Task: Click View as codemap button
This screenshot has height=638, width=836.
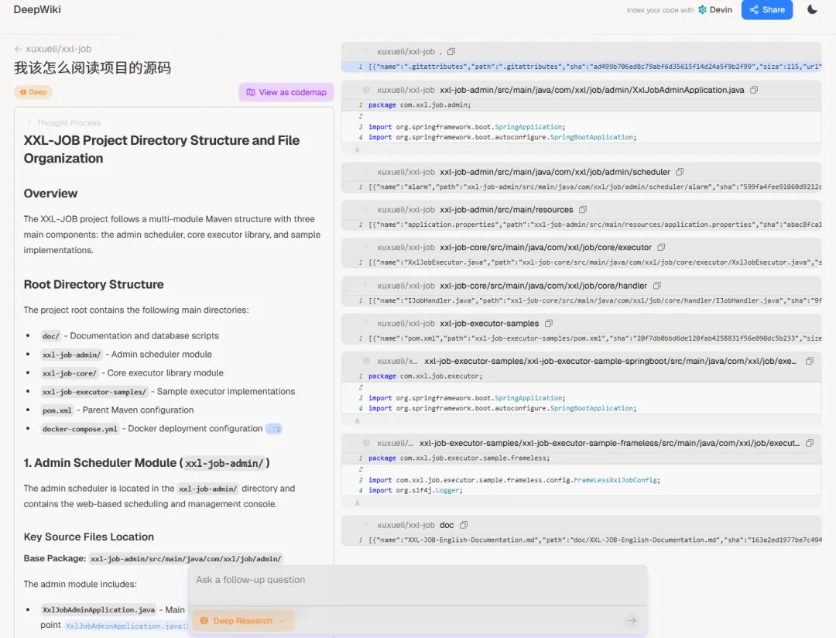Action: tap(286, 92)
